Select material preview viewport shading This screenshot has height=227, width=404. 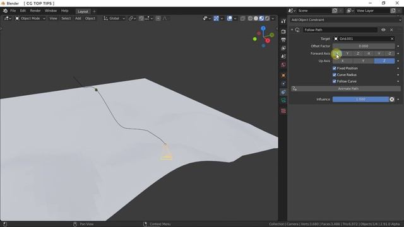pos(261,18)
